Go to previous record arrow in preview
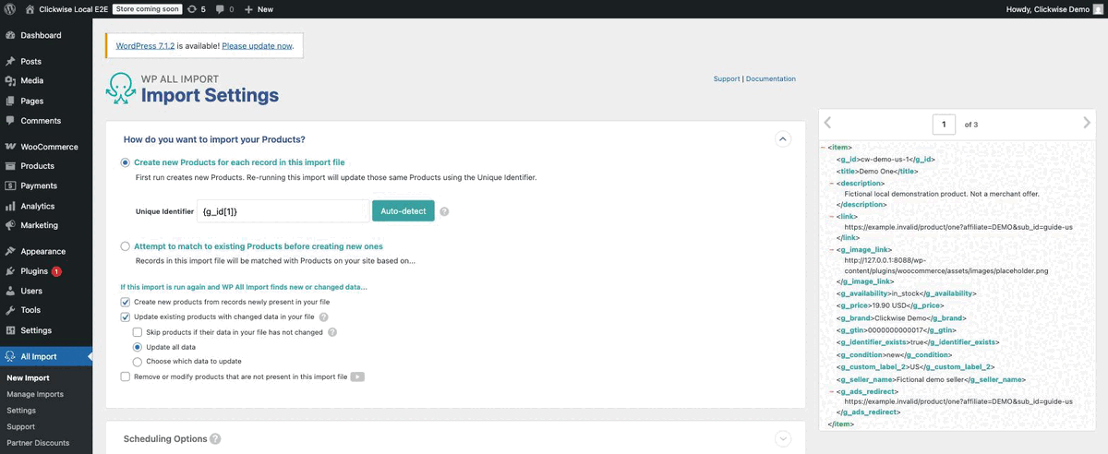Image resolution: width=1108 pixels, height=454 pixels. 827,123
